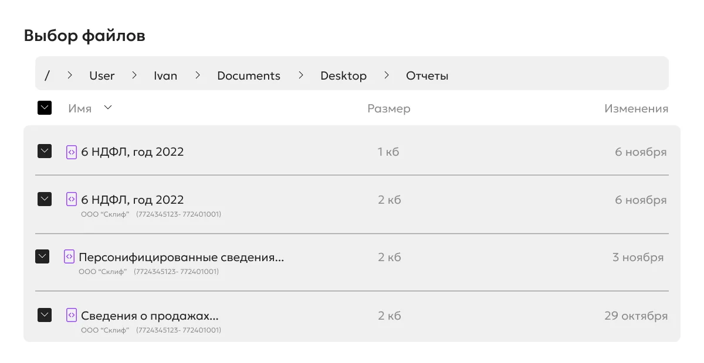This screenshot has width=704, height=363.
Task: Click ООО "Склиф" subtitle under Персонифицированные сведения
Action: pos(103,272)
